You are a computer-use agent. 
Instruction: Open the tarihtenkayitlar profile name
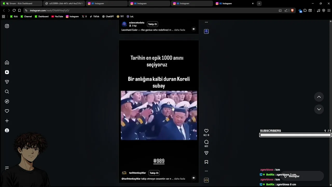pyautogui.click(x=137, y=173)
